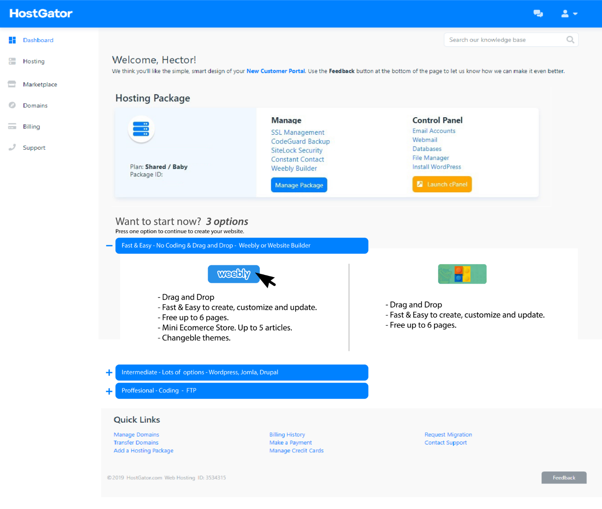602x509 pixels.
Task: Open Add a Hosting Package link
Action: pos(143,451)
